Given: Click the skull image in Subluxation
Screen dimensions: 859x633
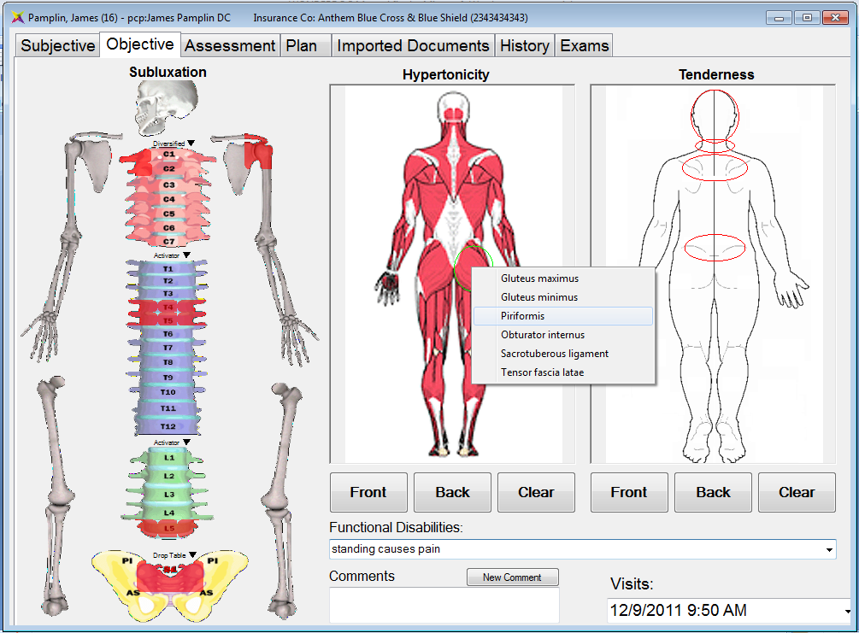Looking at the screenshot, I should (166, 107).
